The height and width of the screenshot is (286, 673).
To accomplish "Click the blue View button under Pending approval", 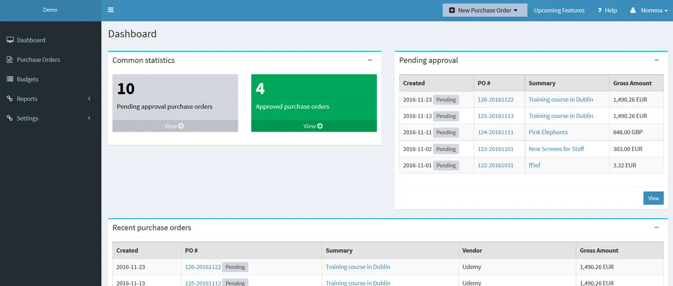I will point(653,198).
